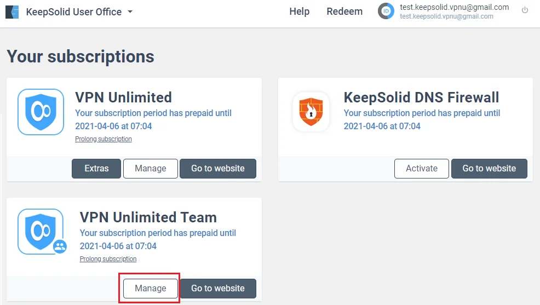Open the KeepSolid User Office dropdown arrow
The image size is (540, 305).
130,11
